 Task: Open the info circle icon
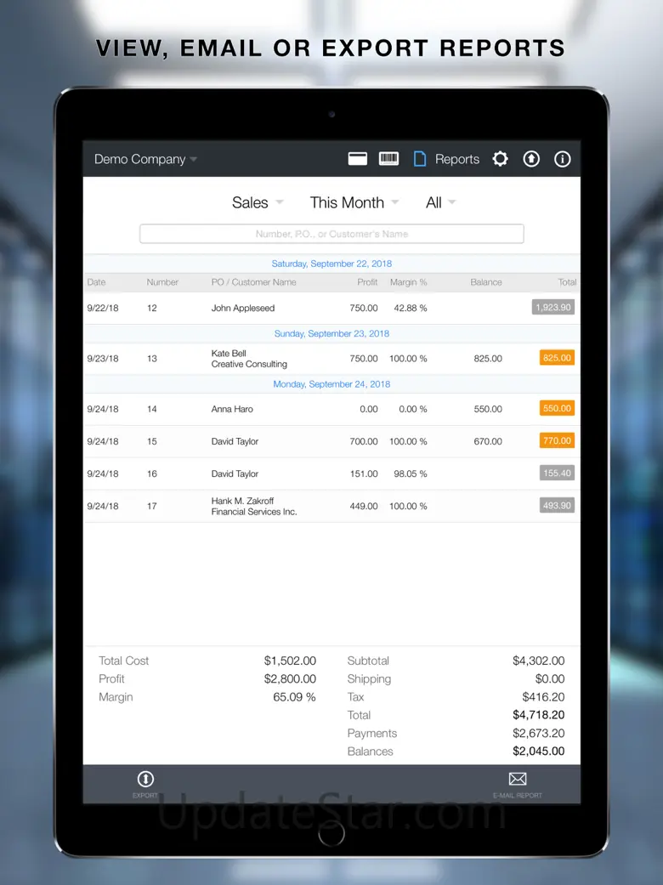point(562,159)
